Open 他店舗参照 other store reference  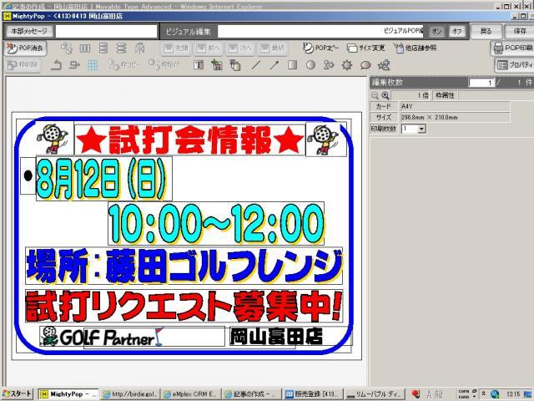point(415,48)
